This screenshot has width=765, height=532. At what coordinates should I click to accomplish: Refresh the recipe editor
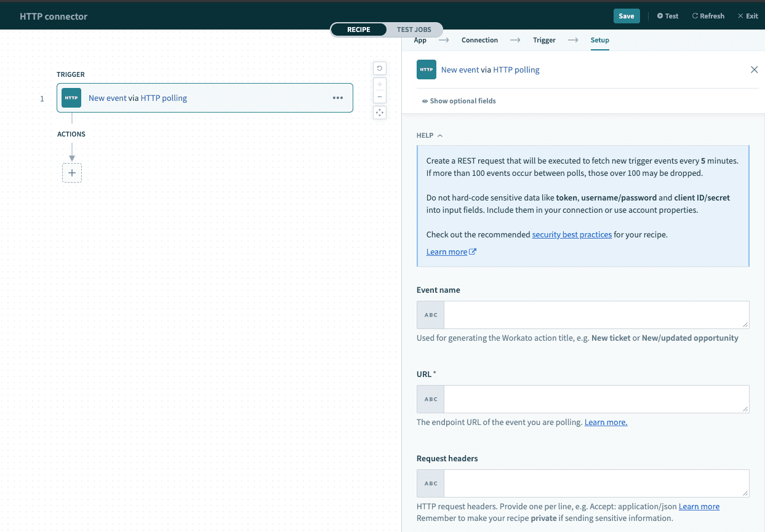tap(708, 16)
